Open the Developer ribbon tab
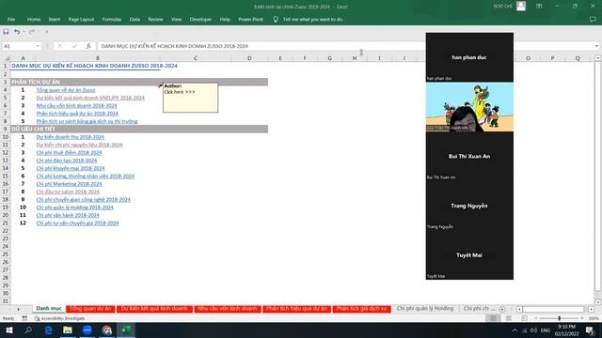Image resolution: width=602 pixels, height=338 pixels. click(x=200, y=19)
